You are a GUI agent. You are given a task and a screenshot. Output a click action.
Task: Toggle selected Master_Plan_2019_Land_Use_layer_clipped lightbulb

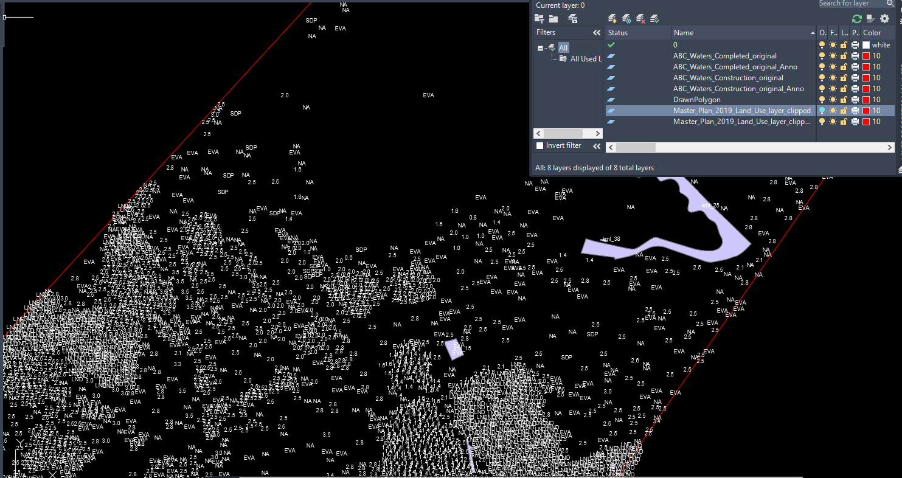point(822,111)
